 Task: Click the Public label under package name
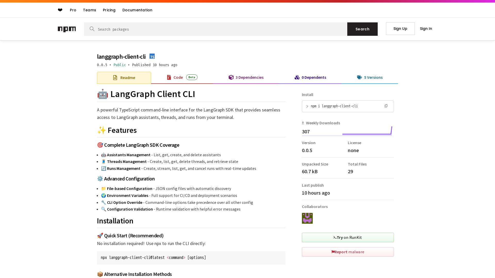coord(120,65)
